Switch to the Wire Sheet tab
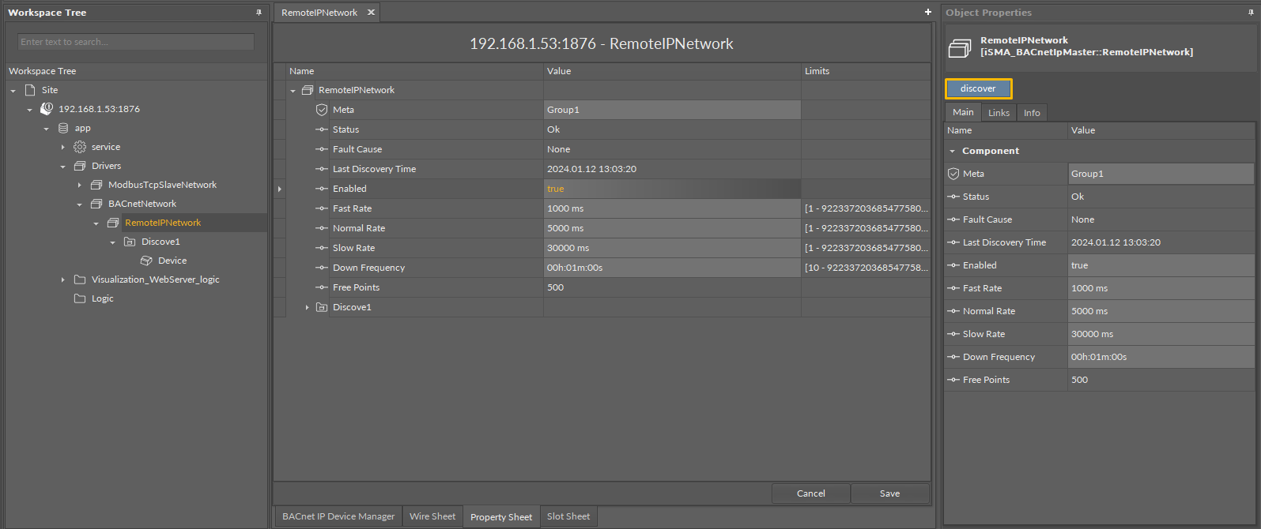 [432, 516]
